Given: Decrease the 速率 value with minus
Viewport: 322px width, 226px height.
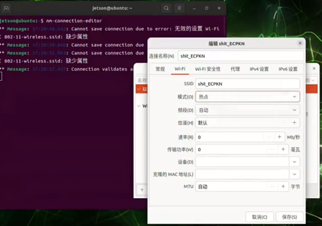Looking at the screenshot, I should click(269, 137).
